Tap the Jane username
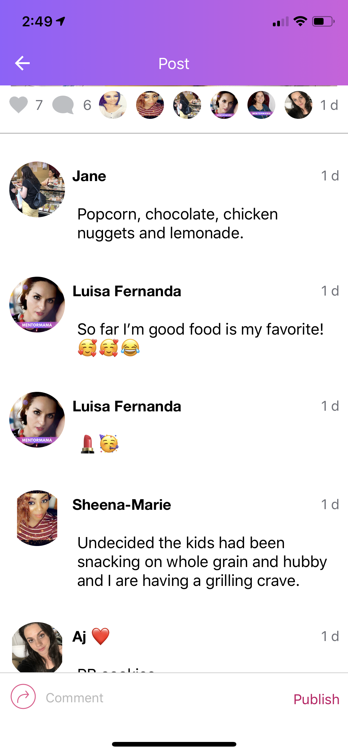 pos(89,176)
